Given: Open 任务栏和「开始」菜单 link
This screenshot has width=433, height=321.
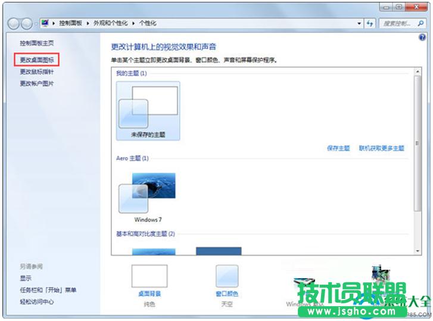Looking at the screenshot, I should tap(48, 290).
